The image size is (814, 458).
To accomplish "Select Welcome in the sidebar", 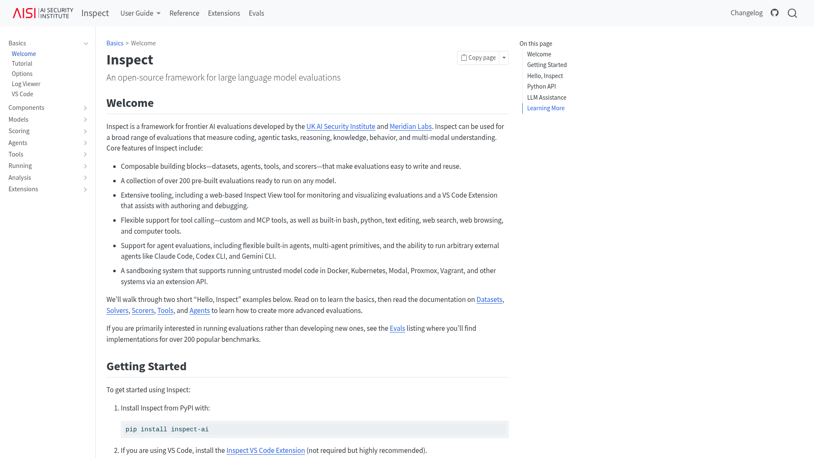I will click(x=24, y=54).
